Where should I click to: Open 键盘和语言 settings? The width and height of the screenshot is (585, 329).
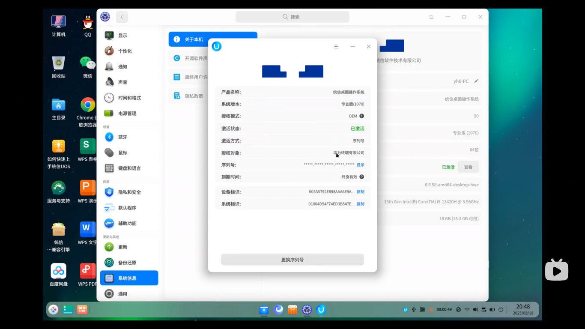129,168
